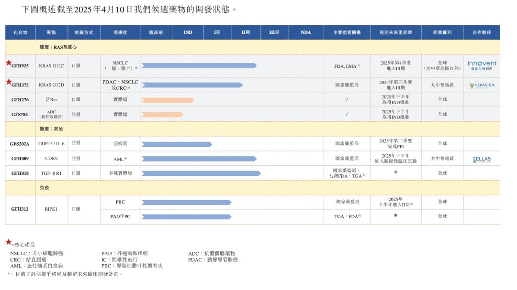The width and height of the screenshot is (517, 290).
Task: Click the GFS202A progress bar
Action: 177,144
